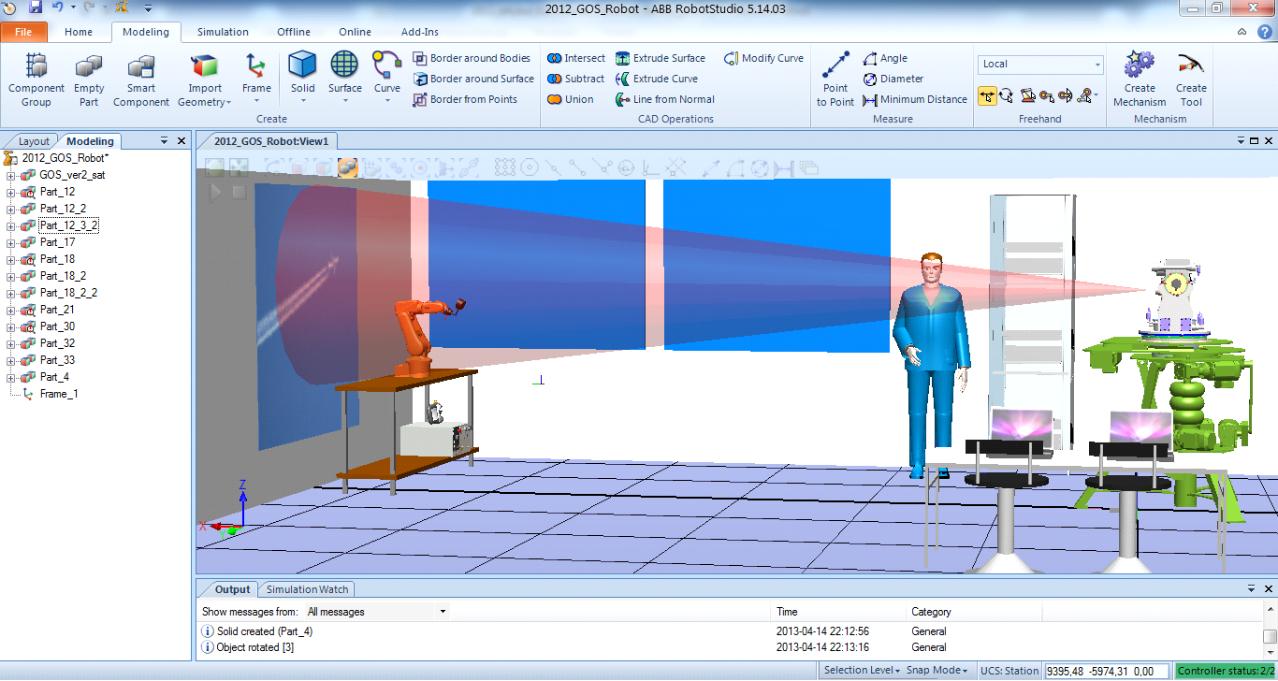Open the All messages filter dropdown
This screenshot has width=1278, height=681.
(x=377, y=612)
